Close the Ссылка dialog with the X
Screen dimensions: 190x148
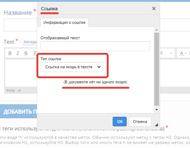(154, 8)
